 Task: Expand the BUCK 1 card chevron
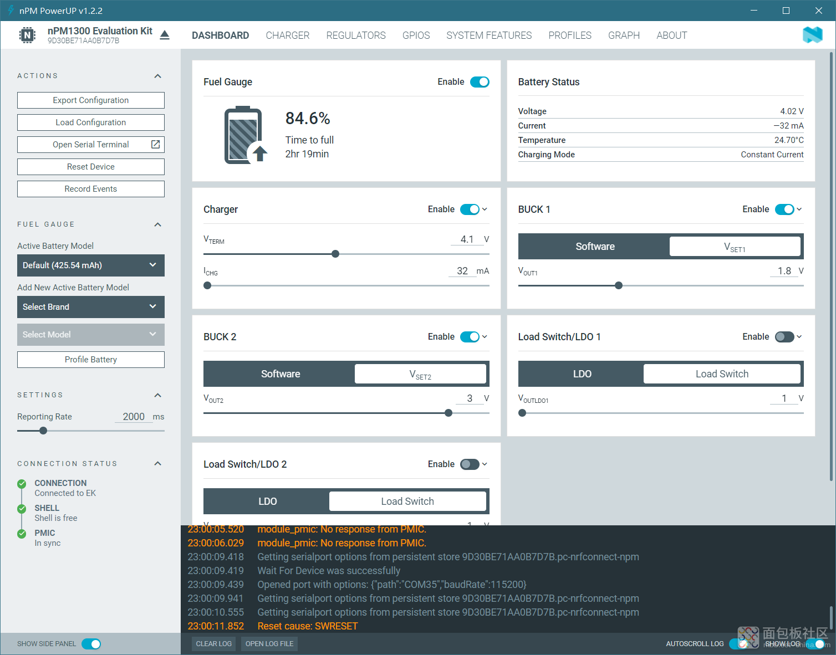click(x=799, y=209)
